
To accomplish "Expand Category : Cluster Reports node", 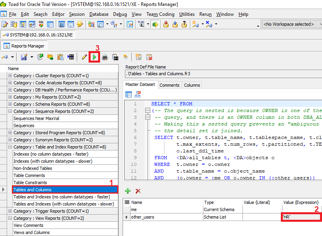I will point(10,76).
